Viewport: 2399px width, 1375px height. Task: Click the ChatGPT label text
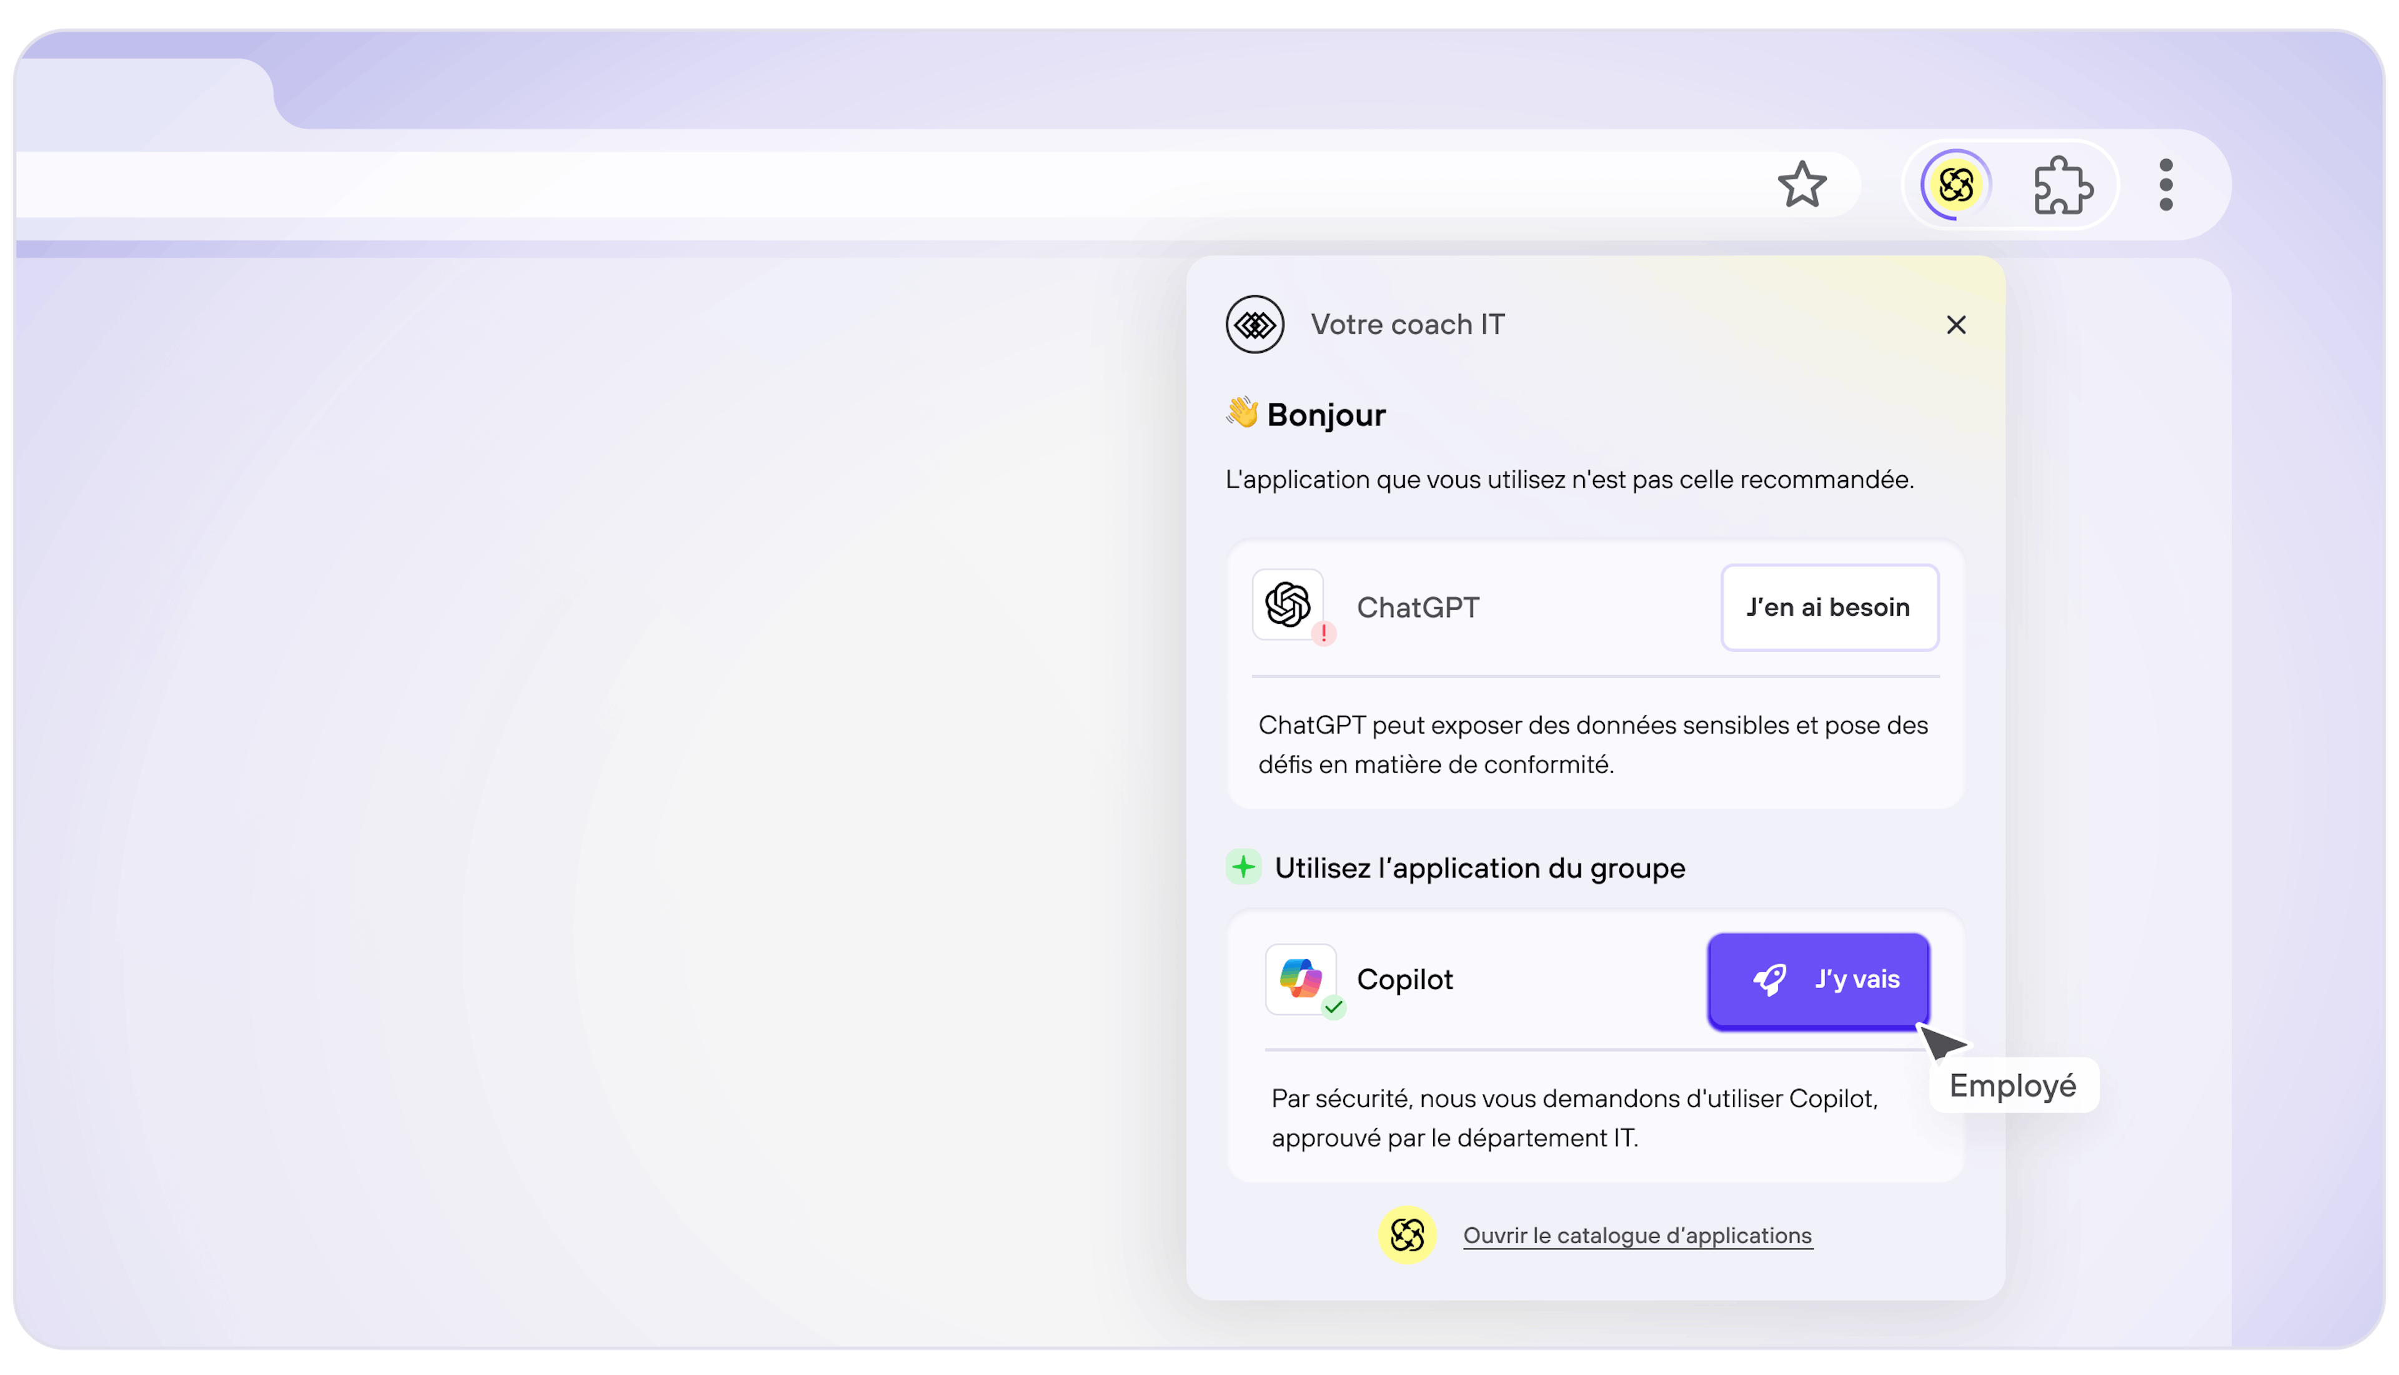pyautogui.click(x=1418, y=607)
